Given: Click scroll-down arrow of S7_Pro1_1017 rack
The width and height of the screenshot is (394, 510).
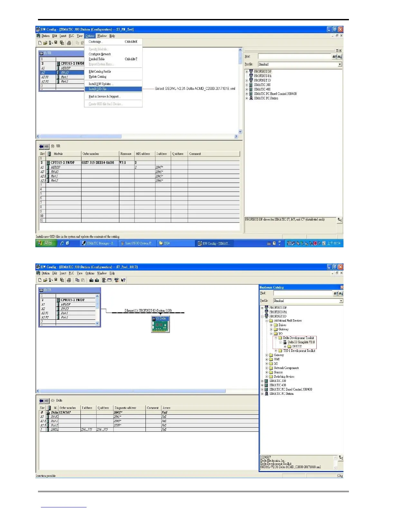Looking at the screenshot, I should tap(97, 323).
